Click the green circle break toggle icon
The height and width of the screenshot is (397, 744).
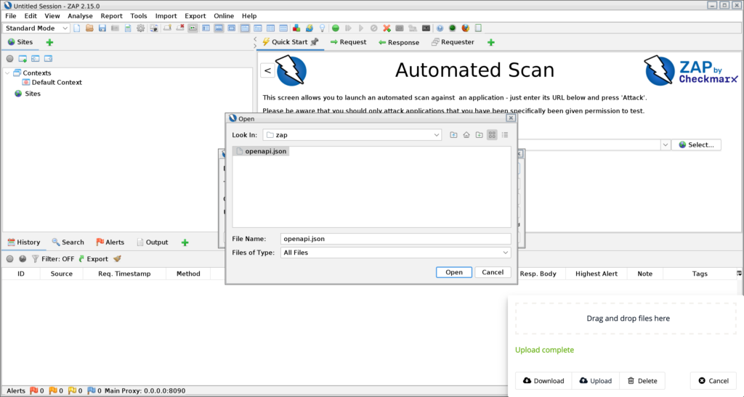click(x=336, y=28)
